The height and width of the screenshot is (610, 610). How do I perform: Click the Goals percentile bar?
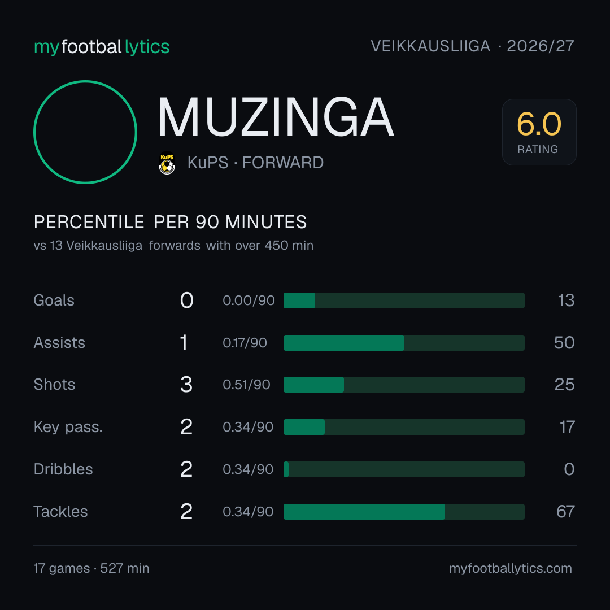click(x=404, y=300)
